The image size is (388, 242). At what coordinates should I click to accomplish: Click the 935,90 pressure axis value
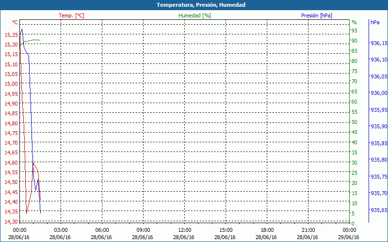379,126
